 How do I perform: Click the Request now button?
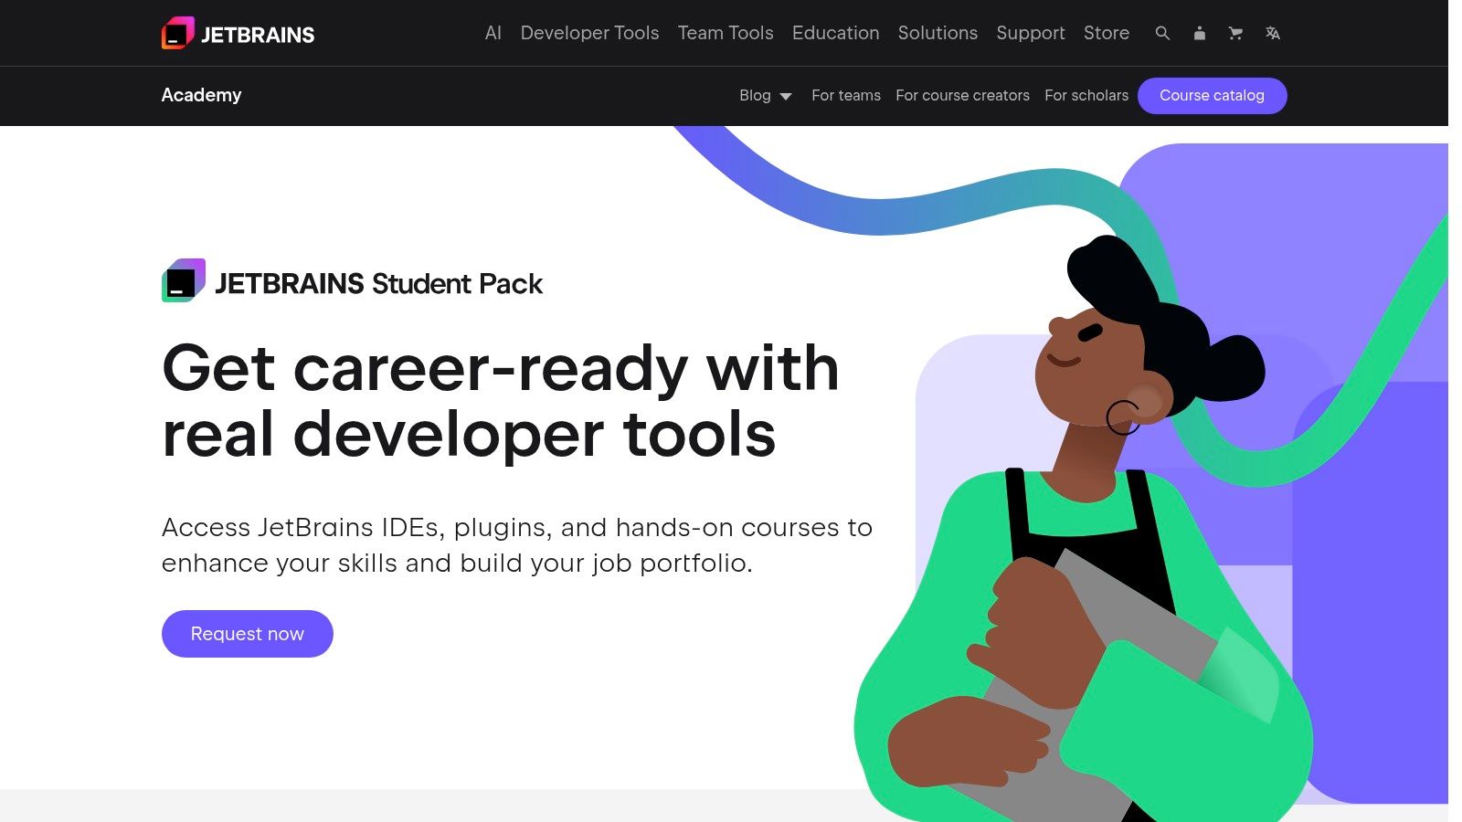[x=248, y=634]
